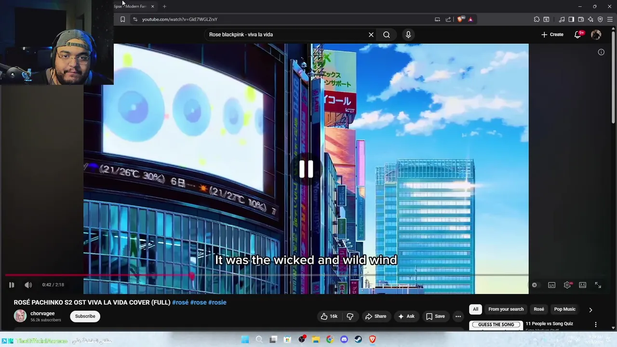Viewport: 617px width, 347px height.
Task: Open Windows taskbar search
Action: click(x=259, y=339)
